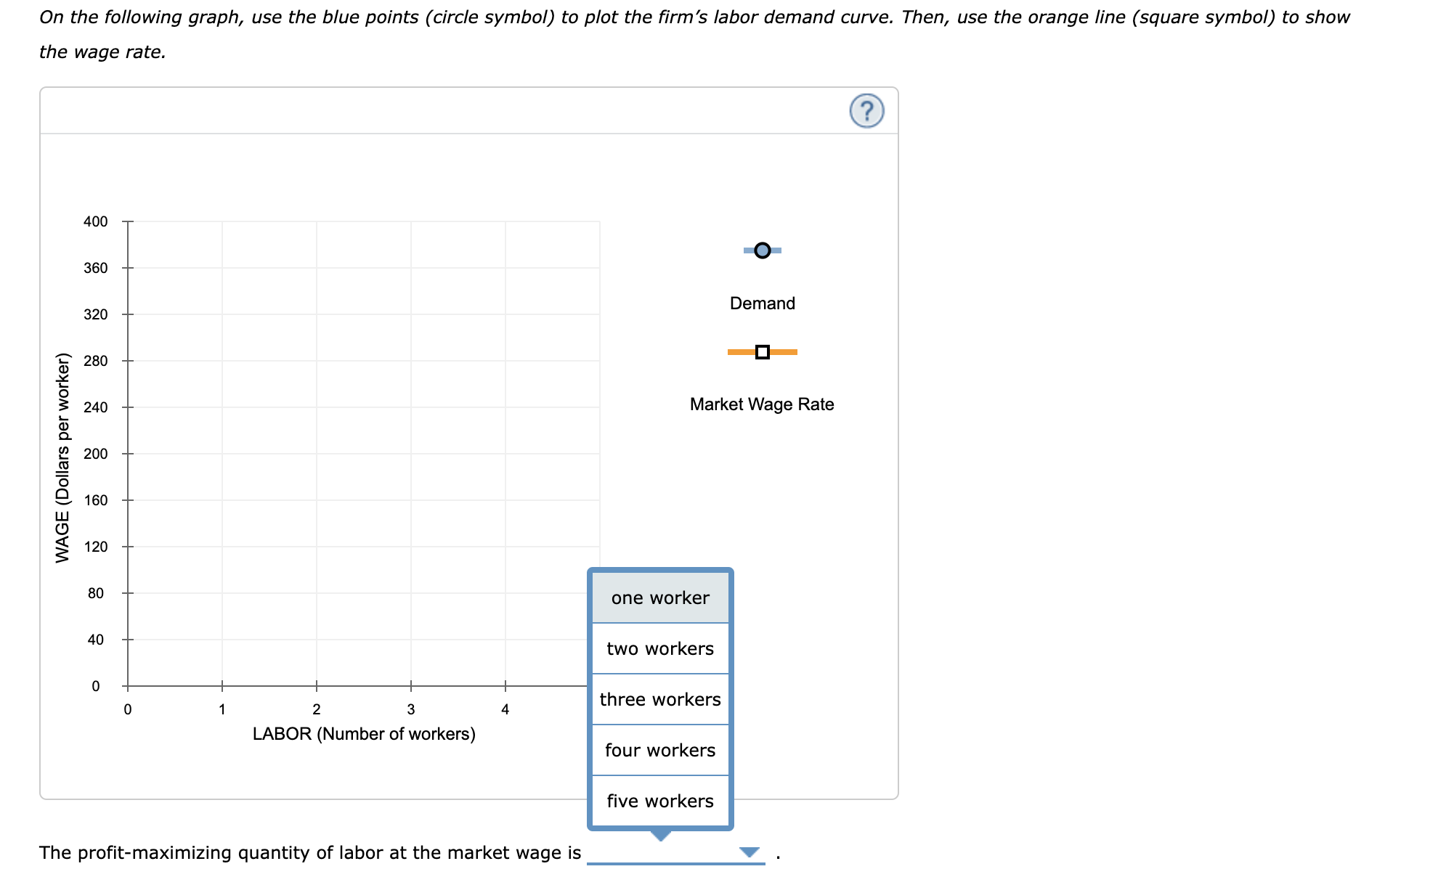Image resolution: width=1454 pixels, height=877 pixels.
Task: Click the blue line segment of the Demand tool
Action: tap(748, 250)
